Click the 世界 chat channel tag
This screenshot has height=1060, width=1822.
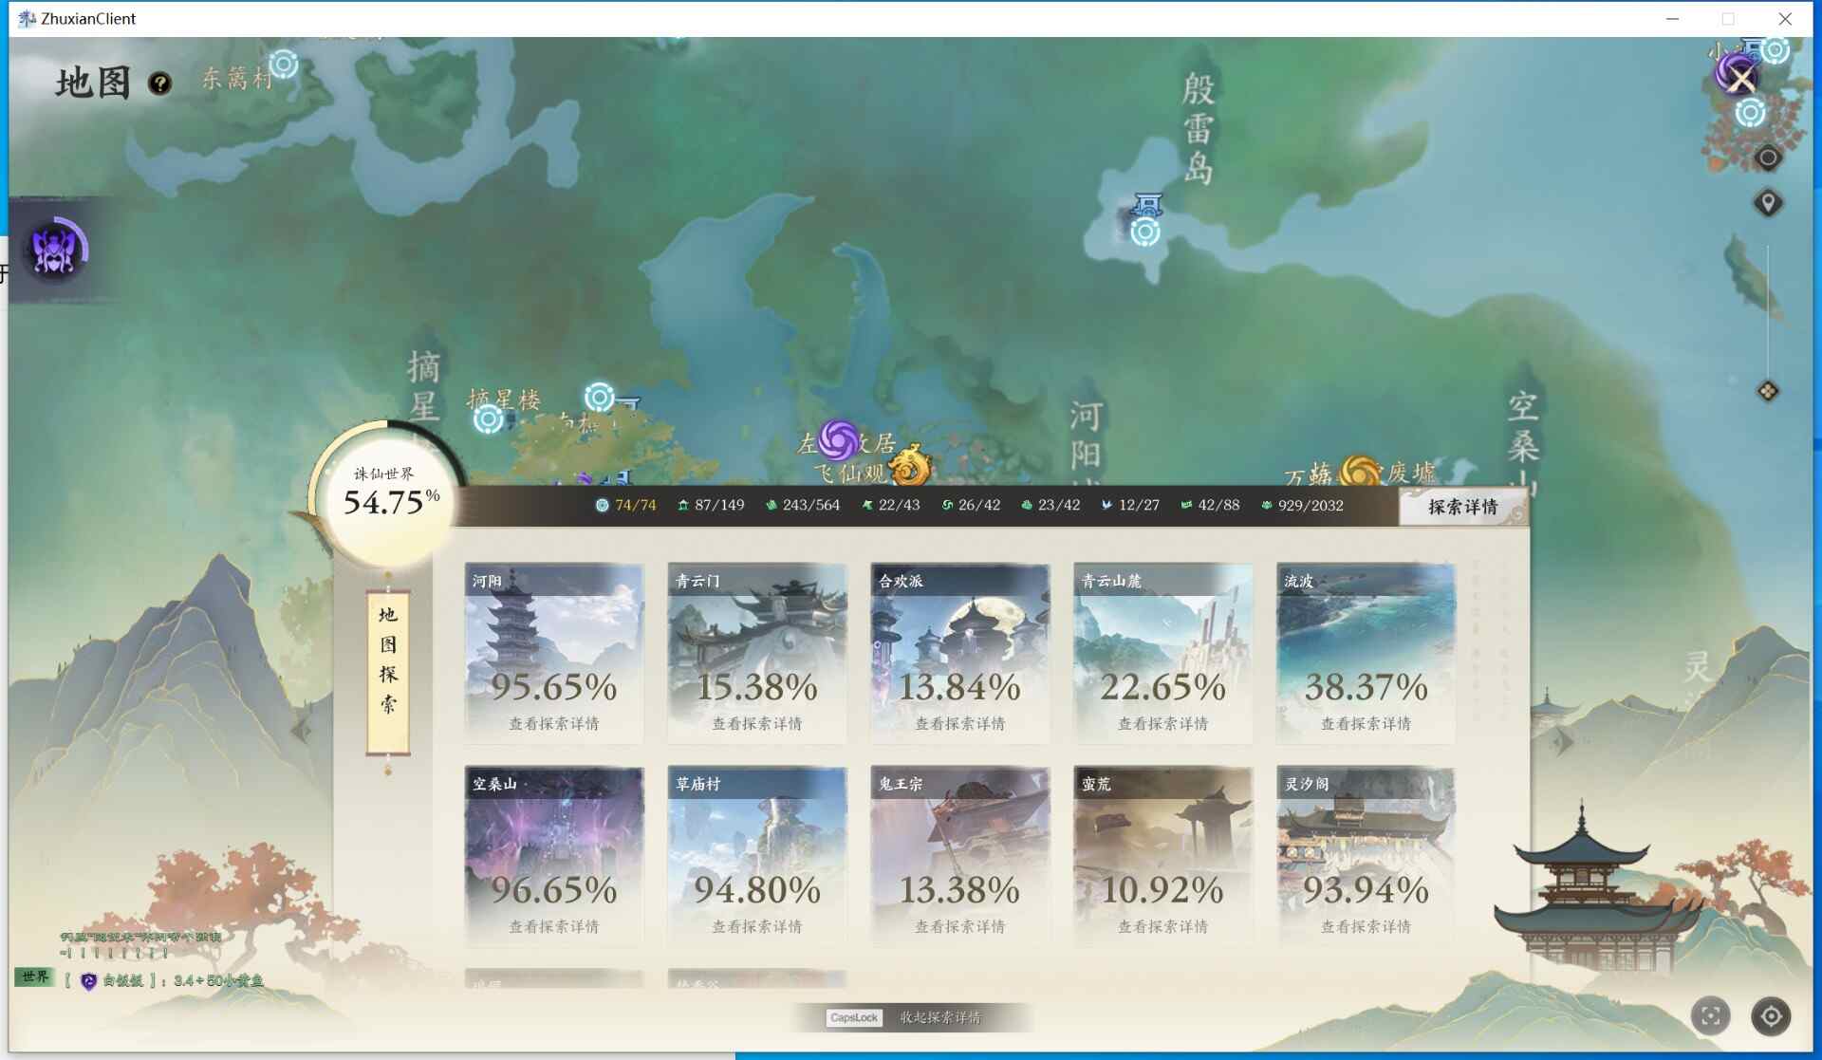35,976
